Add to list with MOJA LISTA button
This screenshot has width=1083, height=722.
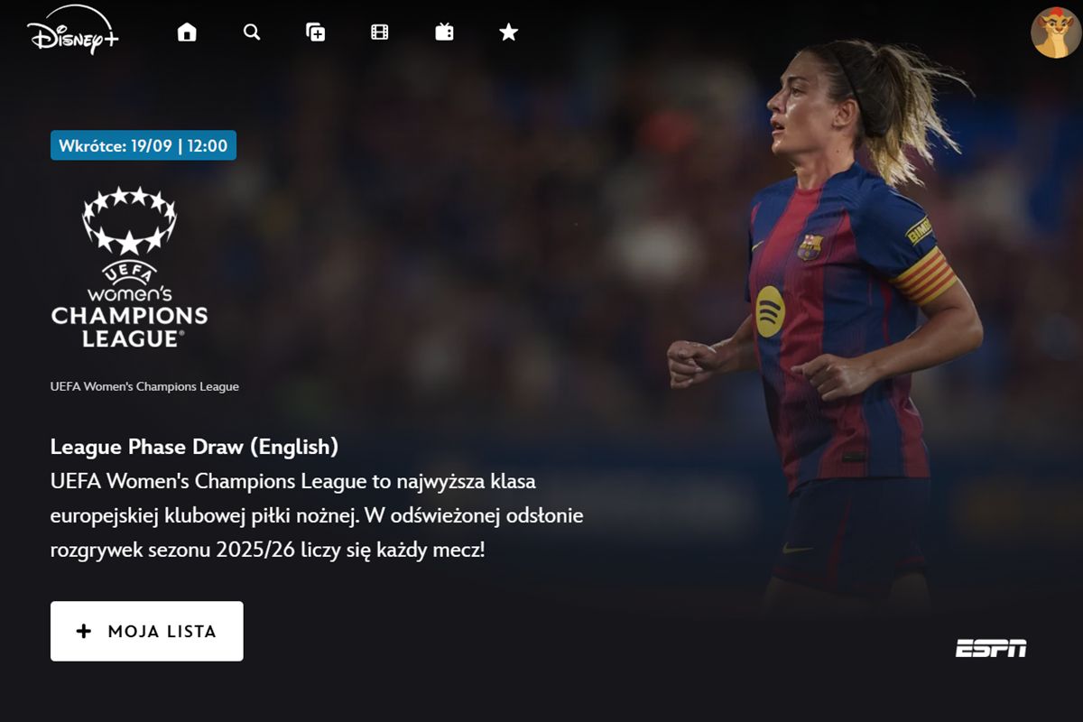tap(147, 631)
